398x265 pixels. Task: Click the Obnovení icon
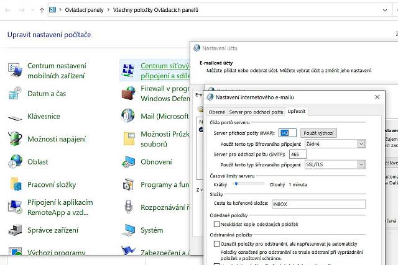pyautogui.click(x=128, y=161)
